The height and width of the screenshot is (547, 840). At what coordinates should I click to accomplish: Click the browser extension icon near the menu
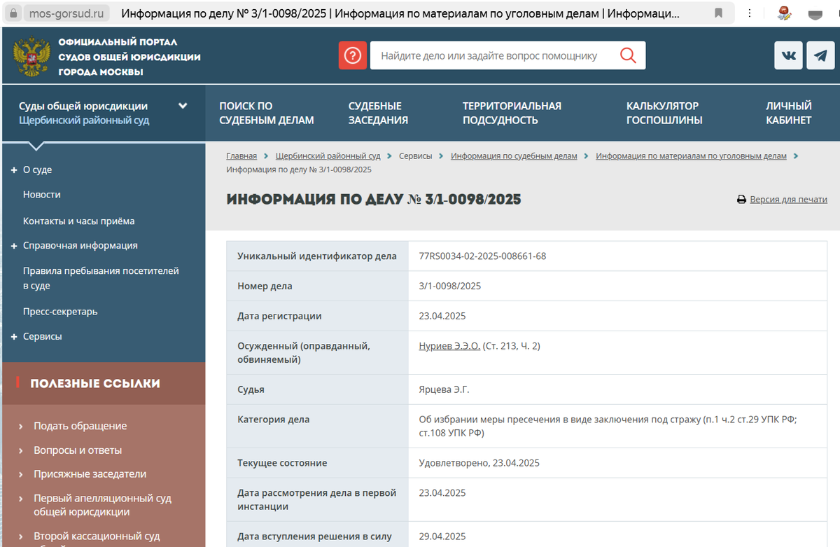click(x=785, y=12)
